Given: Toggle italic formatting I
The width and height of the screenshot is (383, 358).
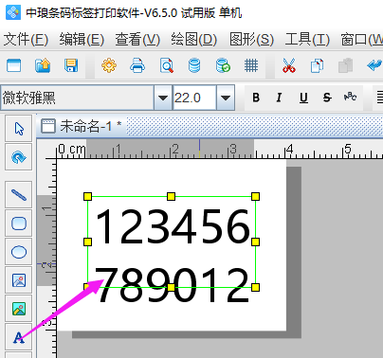Looking at the screenshot, I should point(279,98).
